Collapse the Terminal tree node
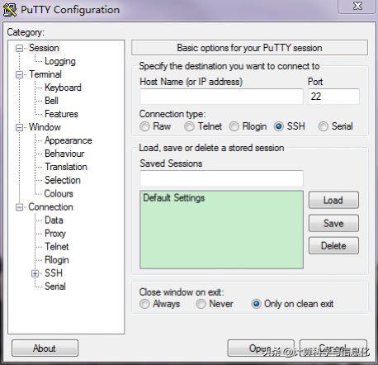Image resolution: width=378 pixels, height=365 pixels. click(19, 75)
